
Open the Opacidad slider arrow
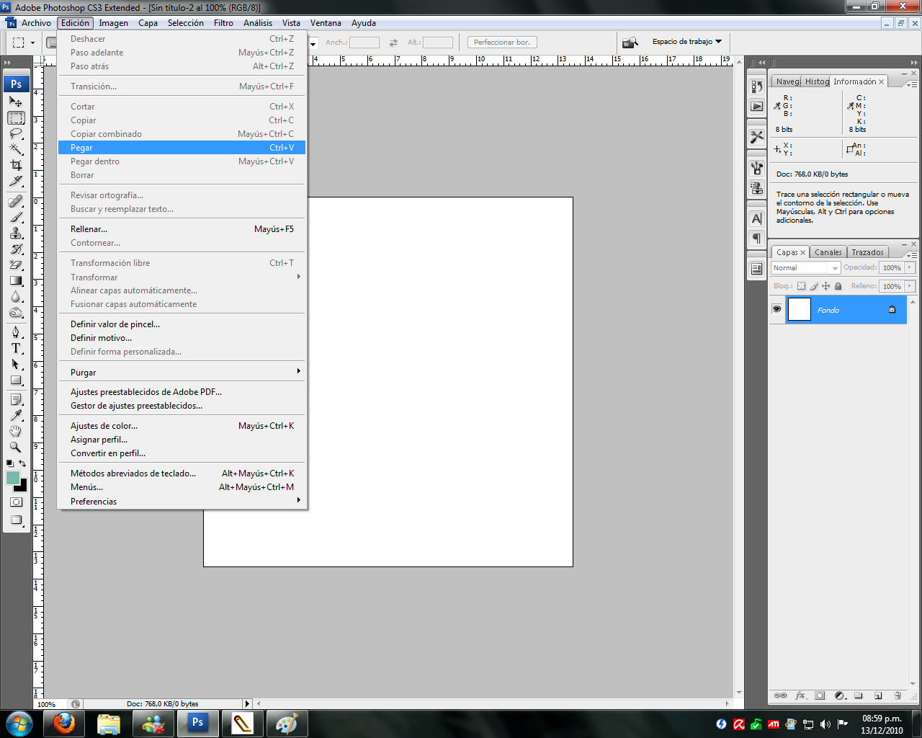coord(910,267)
